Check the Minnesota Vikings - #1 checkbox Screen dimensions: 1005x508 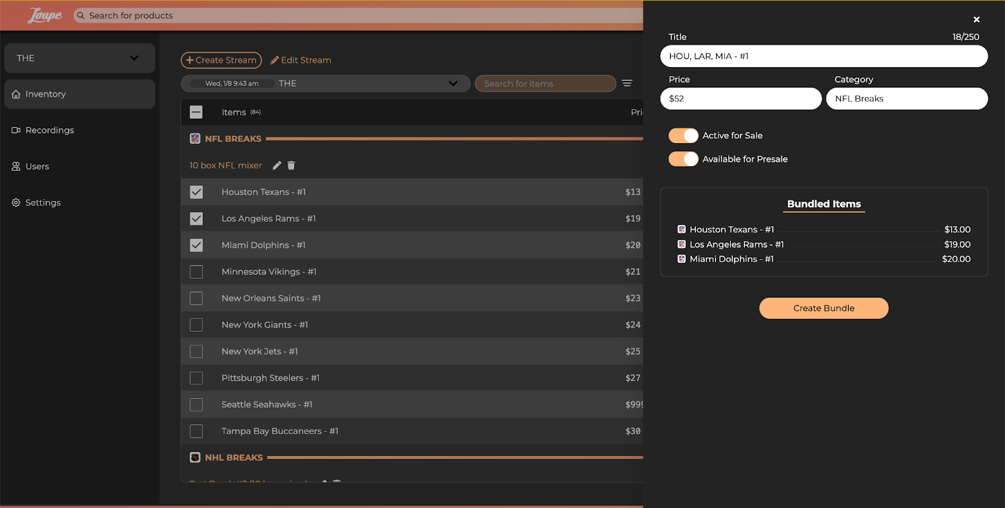pyautogui.click(x=197, y=272)
